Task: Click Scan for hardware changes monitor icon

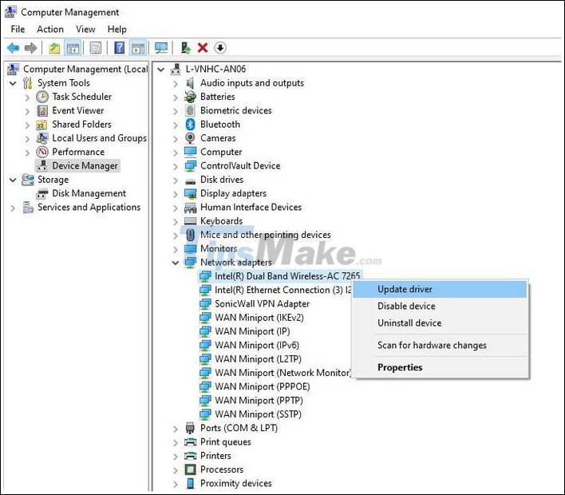Action: [161, 48]
